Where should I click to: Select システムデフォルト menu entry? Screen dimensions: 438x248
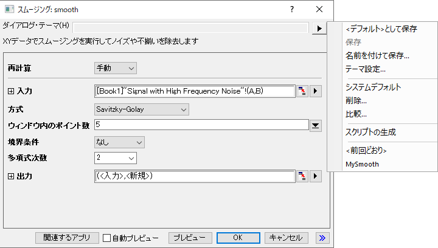(x=373, y=87)
